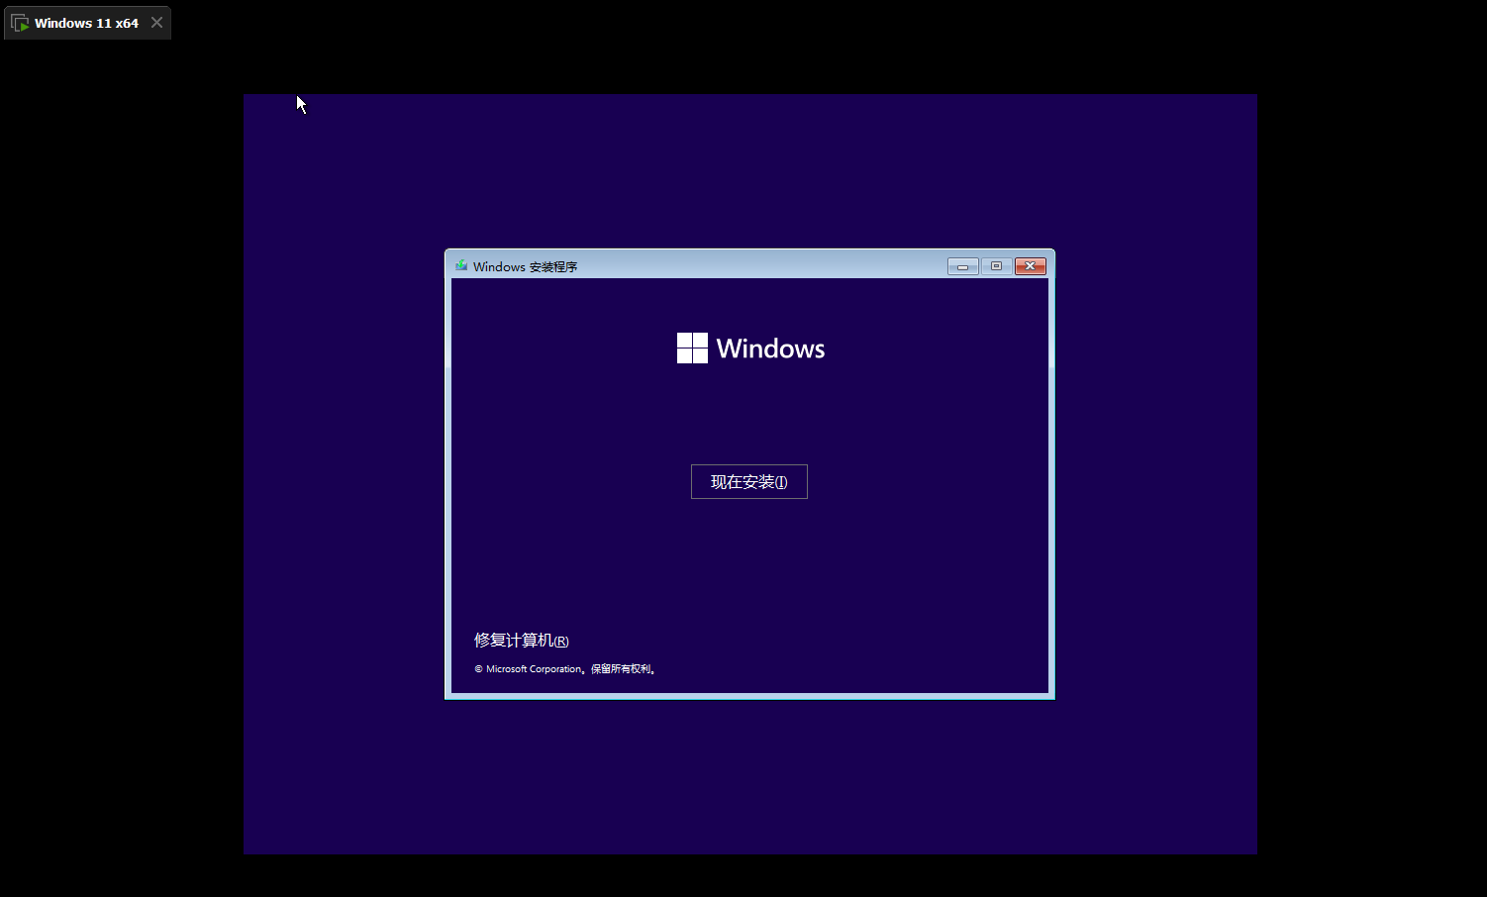Click the 现在安装 install now button

pyautogui.click(x=749, y=482)
